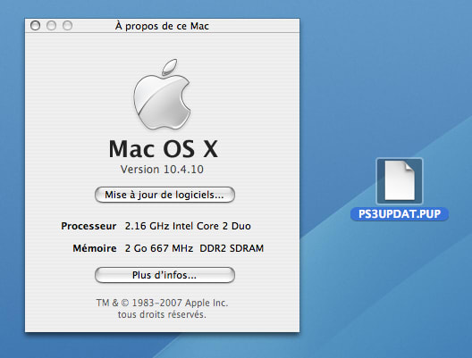Minimize the À propos de ce Mac window
472x358 pixels.
click(52, 26)
